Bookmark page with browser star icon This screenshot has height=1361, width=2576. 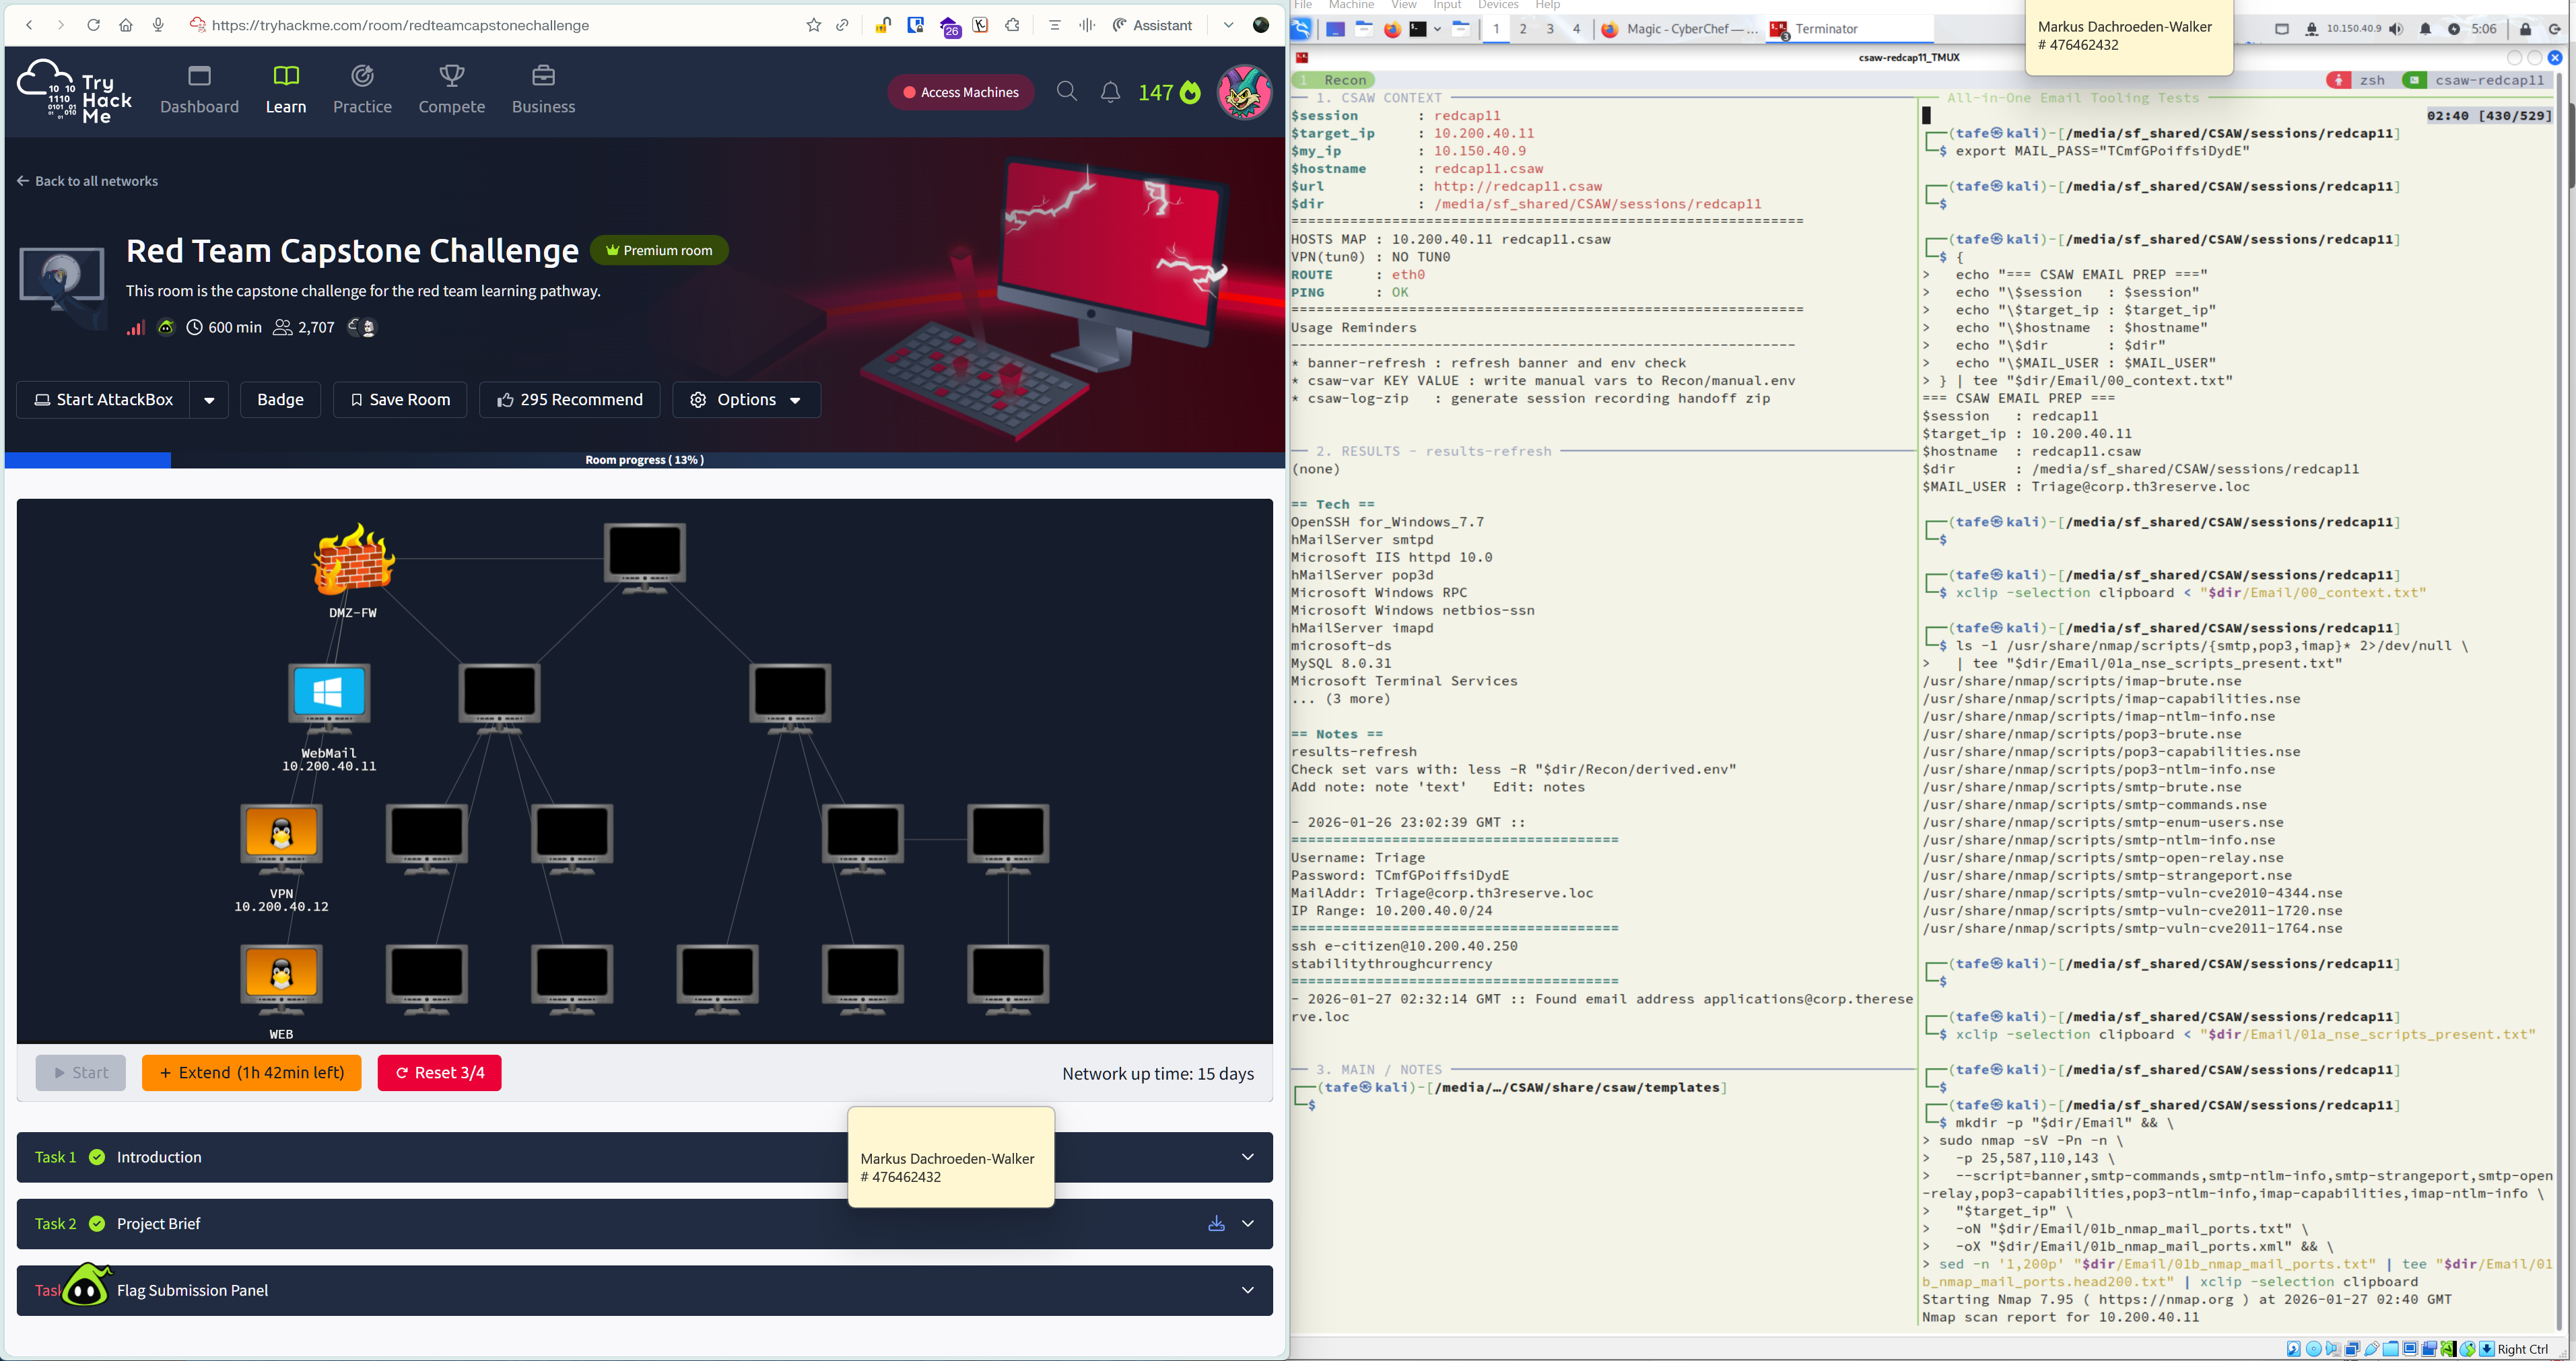pyautogui.click(x=813, y=25)
